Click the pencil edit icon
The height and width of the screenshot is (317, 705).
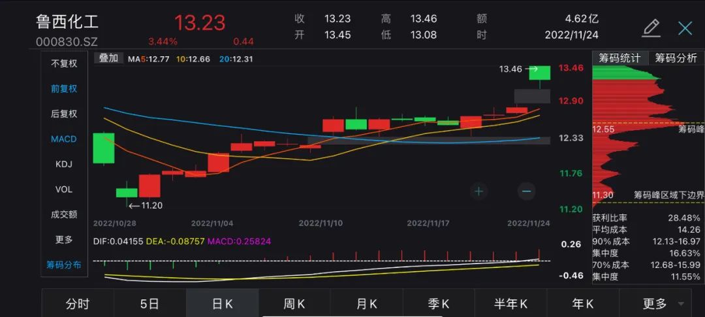651,27
